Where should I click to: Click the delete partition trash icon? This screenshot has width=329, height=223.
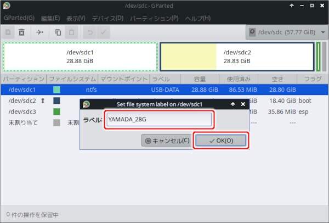tap(21, 32)
